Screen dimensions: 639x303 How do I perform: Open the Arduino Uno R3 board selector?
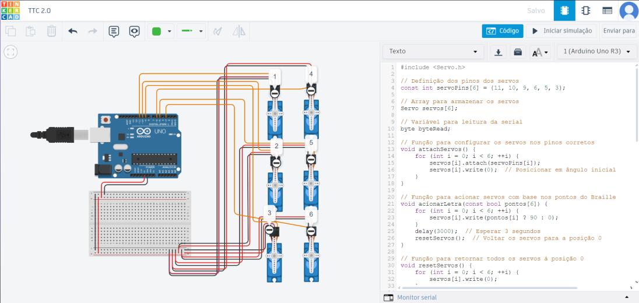tap(596, 52)
